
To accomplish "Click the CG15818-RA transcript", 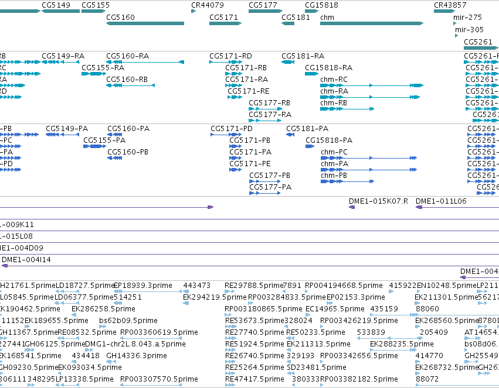I will (x=311, y=74).
